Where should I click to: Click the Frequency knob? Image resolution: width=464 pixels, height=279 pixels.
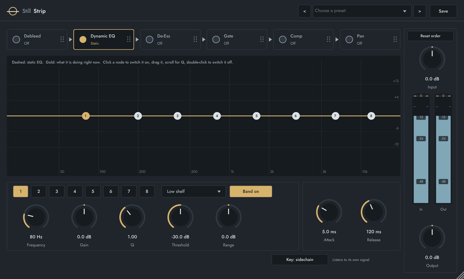tap(36, 217)
